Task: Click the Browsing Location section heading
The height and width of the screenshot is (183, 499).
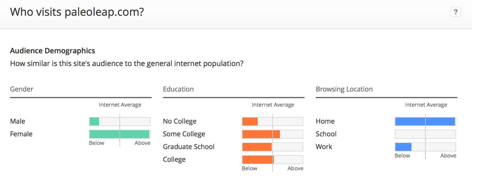Action: tap(344, 89)
